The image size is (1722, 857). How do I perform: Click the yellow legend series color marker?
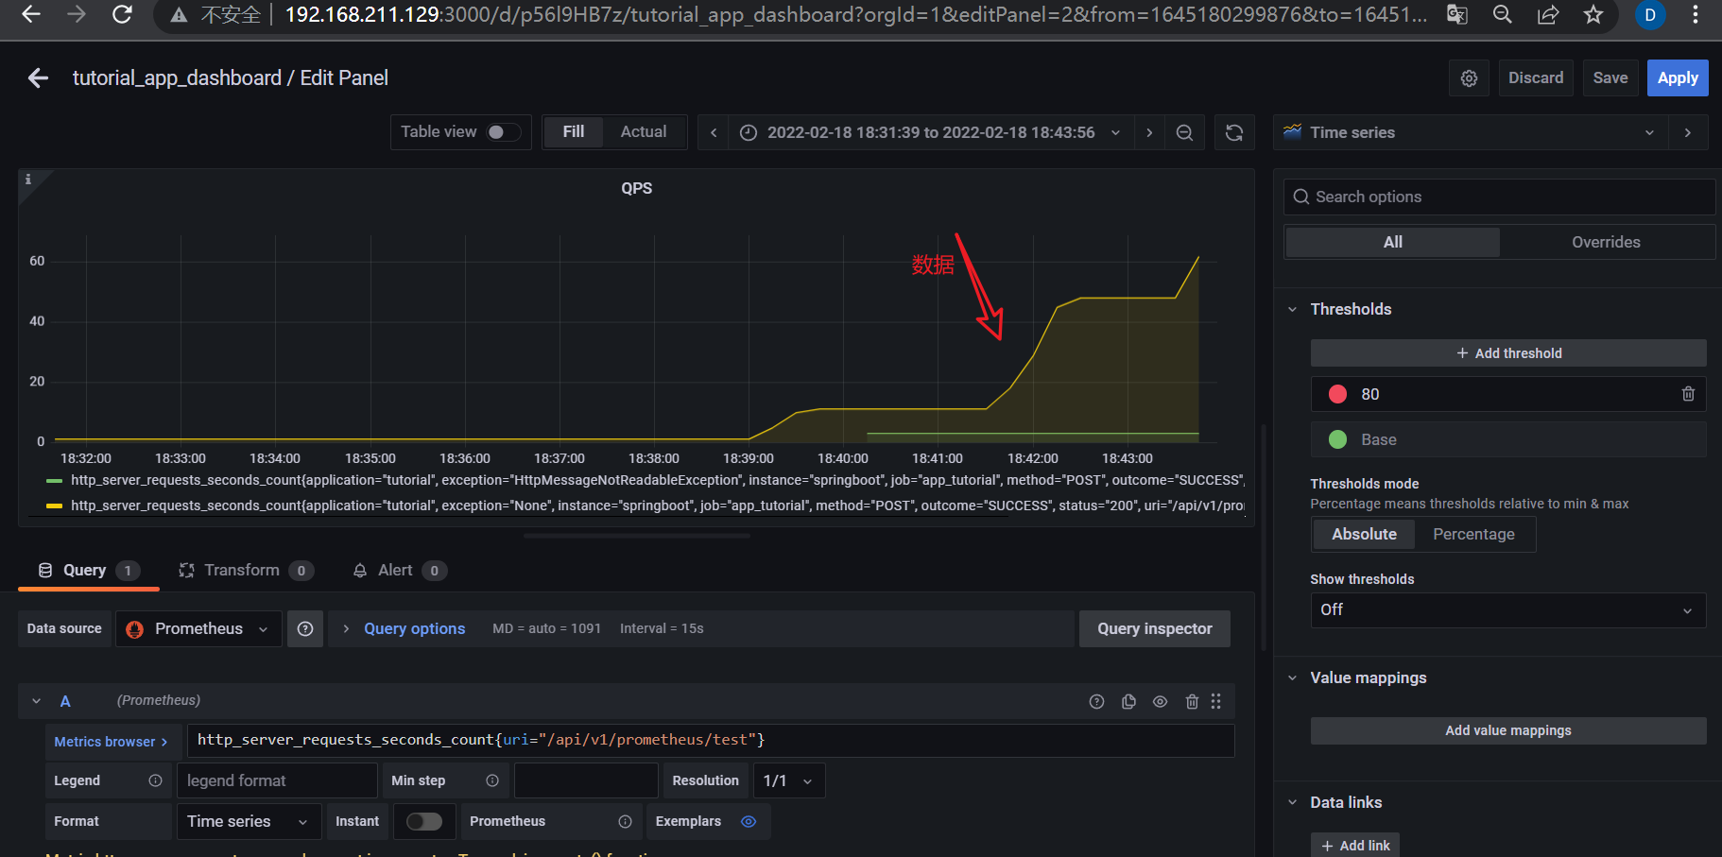(54, 506)
